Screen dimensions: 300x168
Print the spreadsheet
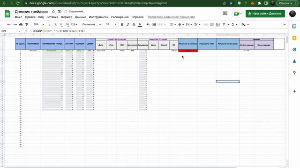point(21,25)
